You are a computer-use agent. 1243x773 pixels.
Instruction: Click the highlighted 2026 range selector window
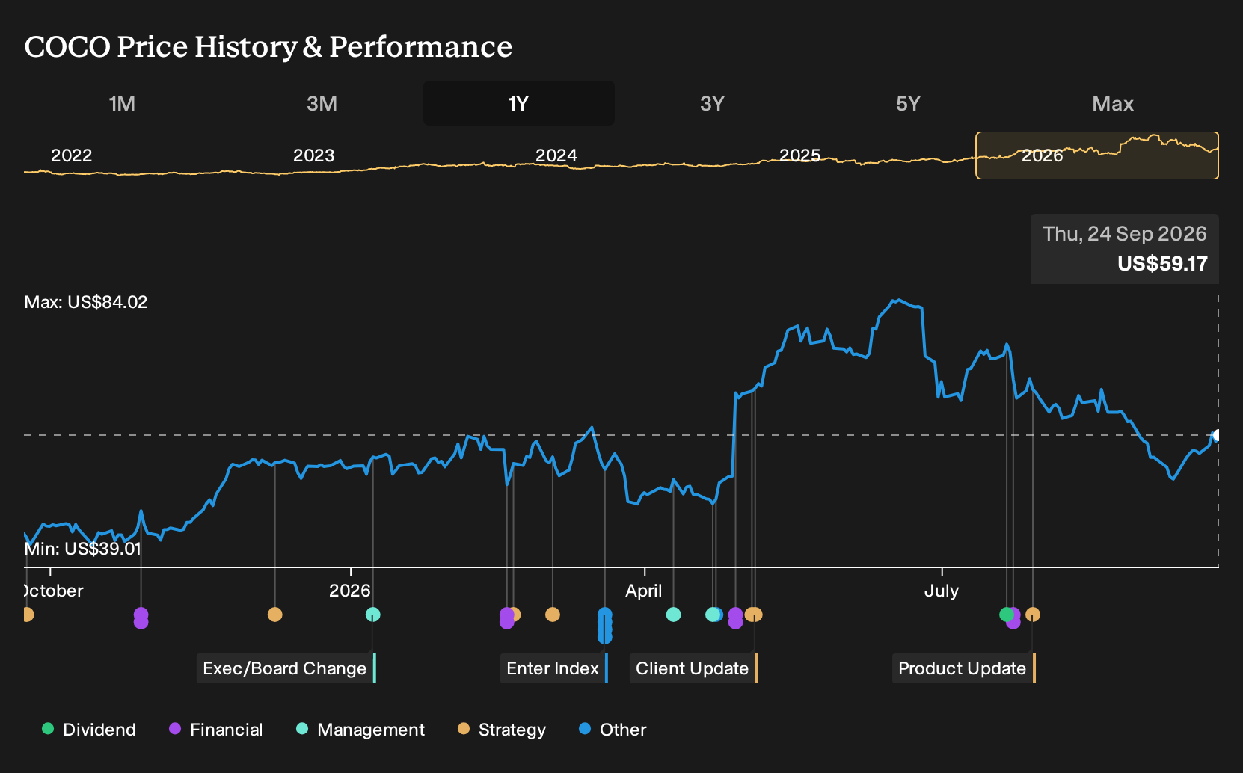[1097, 155]
